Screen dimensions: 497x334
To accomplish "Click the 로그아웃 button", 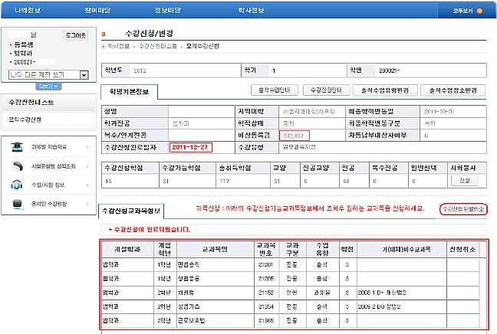I will click(75, 35).
